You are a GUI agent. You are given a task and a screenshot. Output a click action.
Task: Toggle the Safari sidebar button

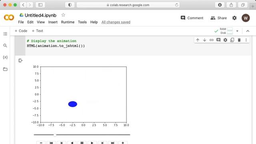coord(40,5)
